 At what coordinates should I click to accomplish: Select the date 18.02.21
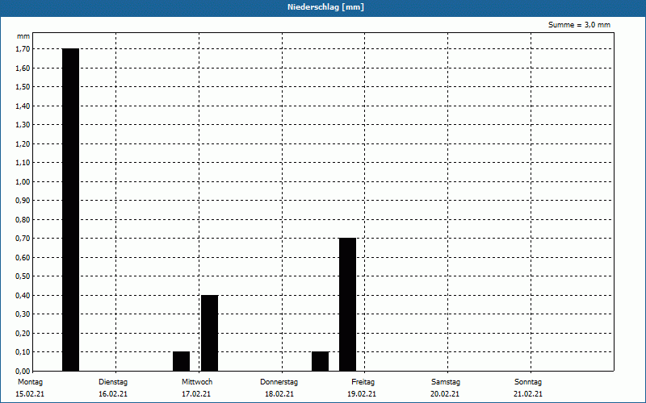point(279,394)
